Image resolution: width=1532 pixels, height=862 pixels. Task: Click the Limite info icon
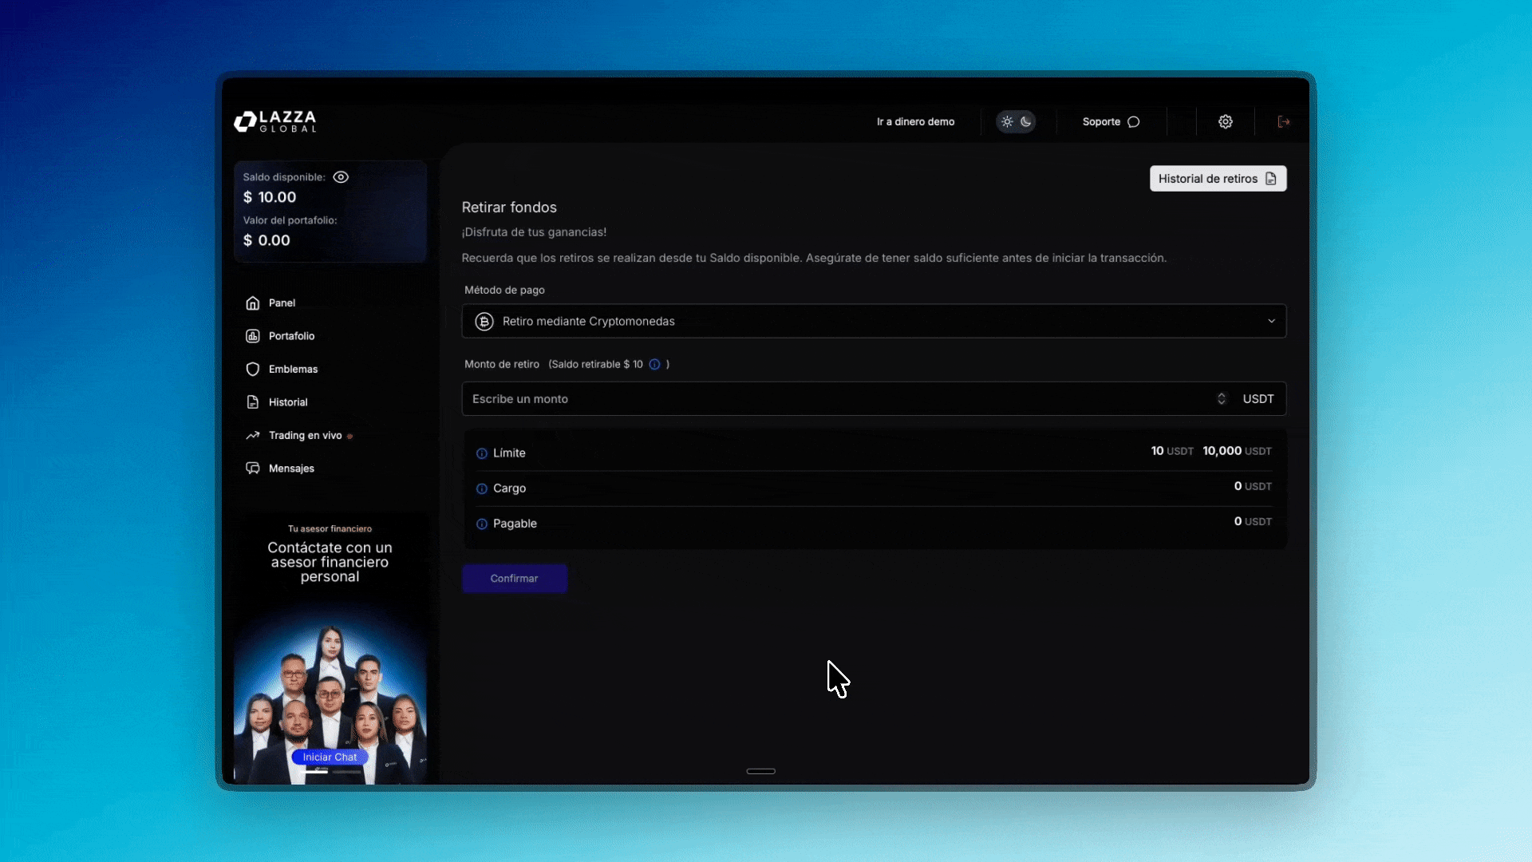pyautogui.click(x=482, y=453)
